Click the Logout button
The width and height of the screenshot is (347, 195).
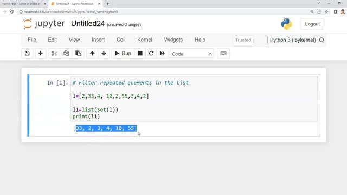(312, 24)
